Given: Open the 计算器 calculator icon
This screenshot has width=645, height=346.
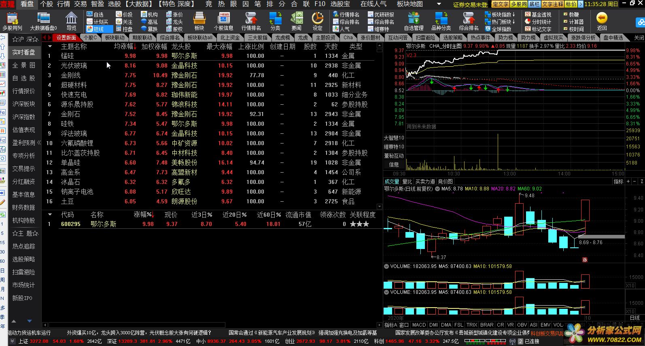Looking at the screenshot, I should (x=573, y=22).
